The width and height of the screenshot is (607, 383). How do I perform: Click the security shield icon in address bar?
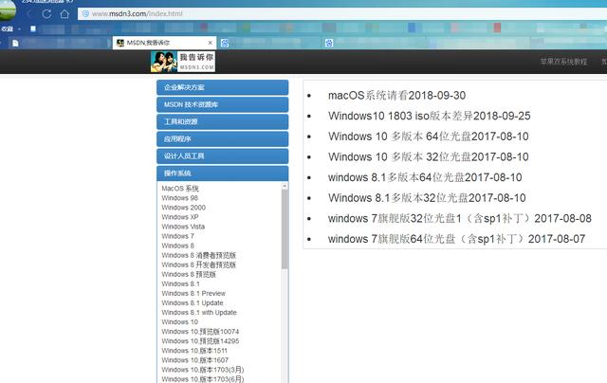(x=85, y=14)
